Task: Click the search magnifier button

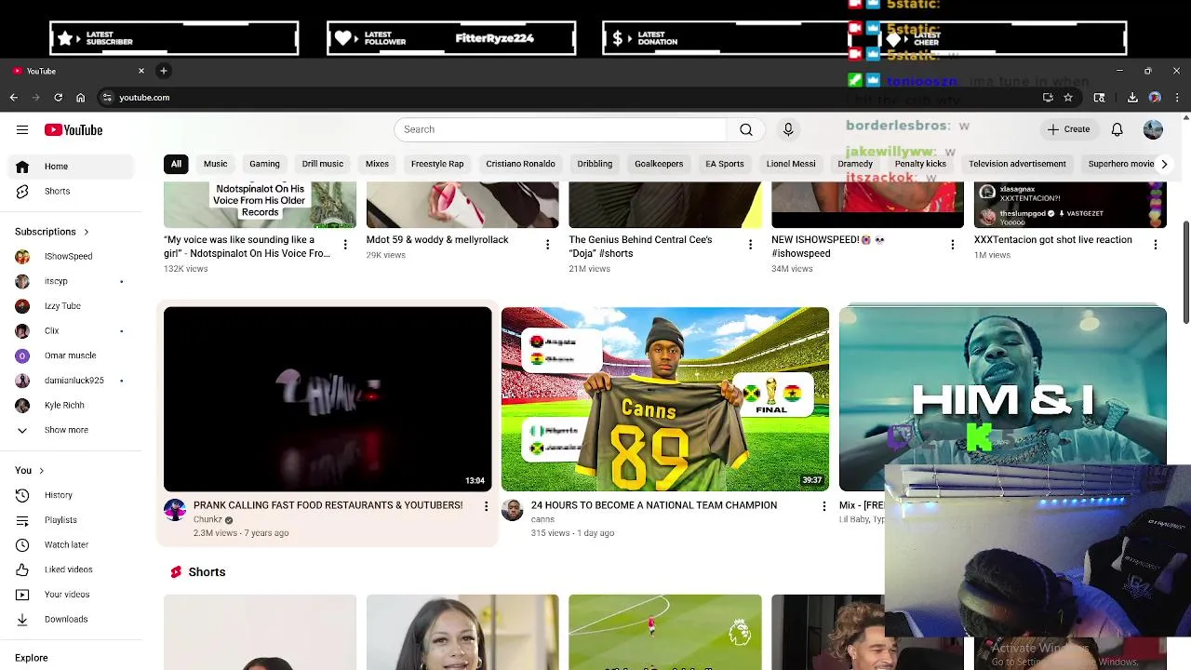Action: click(x=746, y=129)
